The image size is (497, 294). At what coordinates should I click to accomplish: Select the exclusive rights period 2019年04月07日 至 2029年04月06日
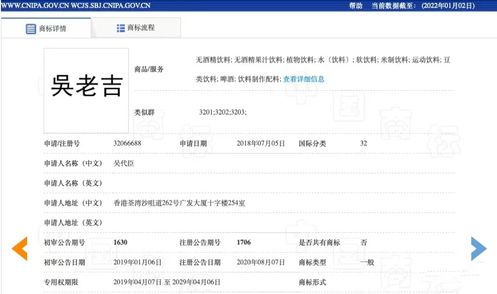167,282
